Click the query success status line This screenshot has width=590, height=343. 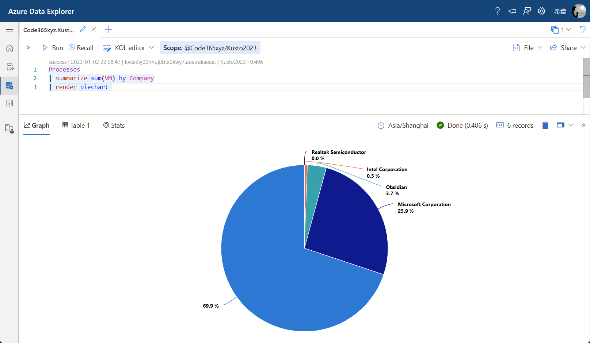pyautogui.click(x=156, y=62)
